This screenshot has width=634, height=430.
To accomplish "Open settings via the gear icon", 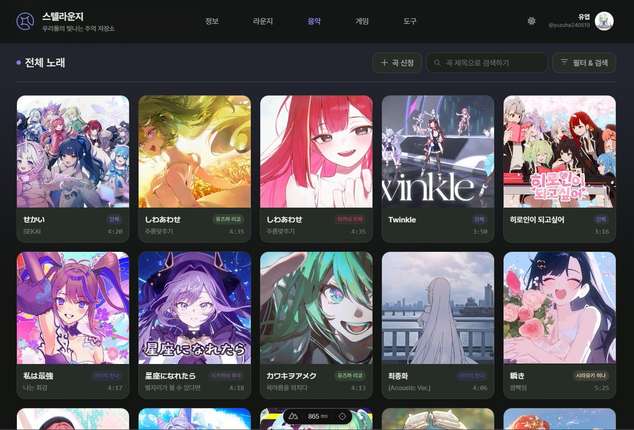I will 532,21.
